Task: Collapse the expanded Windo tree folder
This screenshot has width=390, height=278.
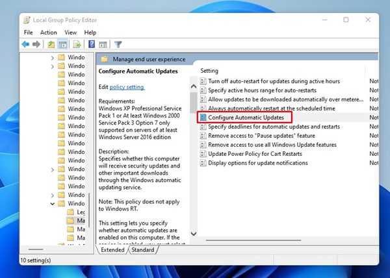Action: [x=52, y=204]
